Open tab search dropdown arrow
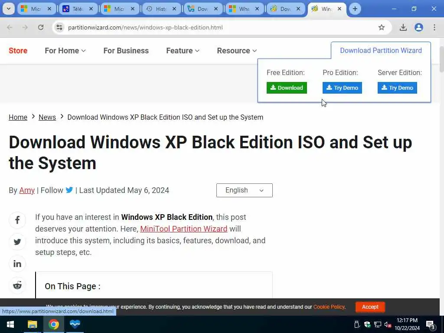 [9, 9]
